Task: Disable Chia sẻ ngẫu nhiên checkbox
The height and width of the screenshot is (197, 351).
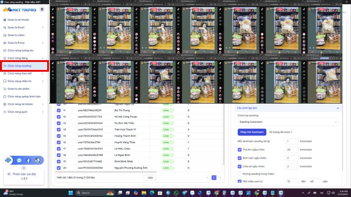Action: (x=239, y=166)
